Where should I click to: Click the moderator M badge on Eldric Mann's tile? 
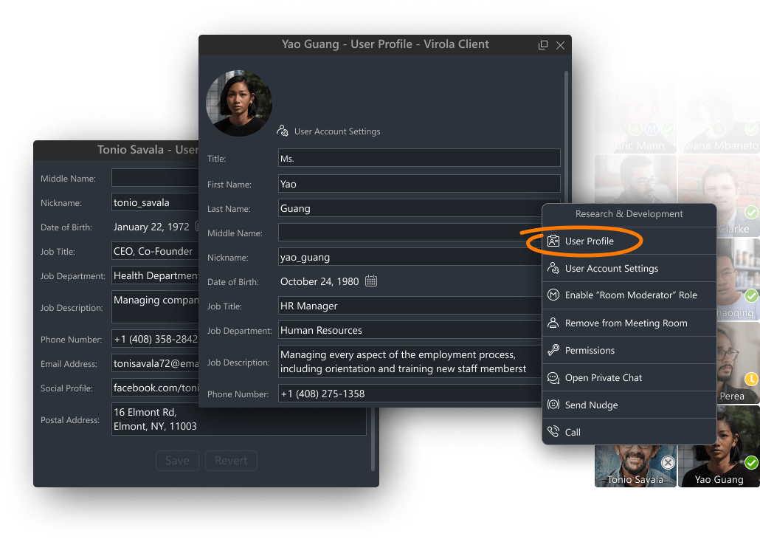tap(652, 129)
